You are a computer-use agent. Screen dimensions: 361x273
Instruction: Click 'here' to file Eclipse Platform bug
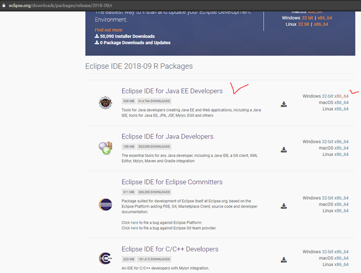click(135, 222)
